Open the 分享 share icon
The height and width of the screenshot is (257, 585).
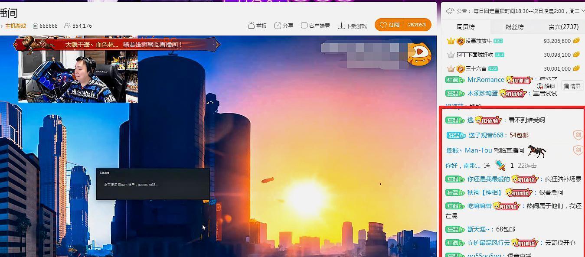(278, 26)
